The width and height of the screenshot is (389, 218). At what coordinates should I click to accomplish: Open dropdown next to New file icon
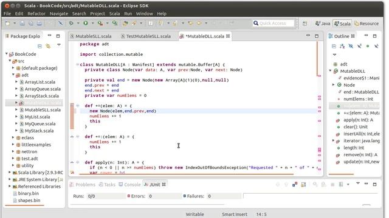[15, 23]
